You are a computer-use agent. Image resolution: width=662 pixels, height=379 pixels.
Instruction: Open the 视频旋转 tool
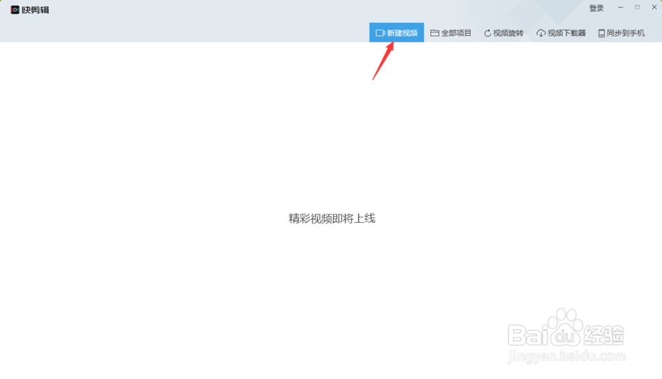[504, 33]
